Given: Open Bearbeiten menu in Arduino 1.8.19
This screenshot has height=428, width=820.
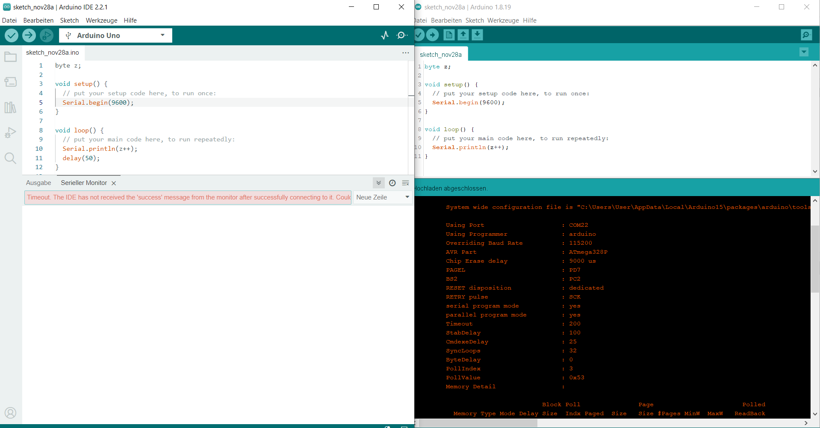Looking at the screenshot, I should [446, 21].
